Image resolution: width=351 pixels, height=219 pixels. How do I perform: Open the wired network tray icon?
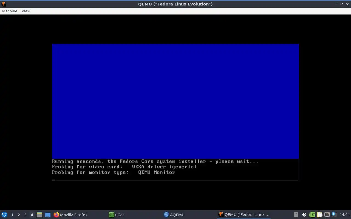coord(327,215)
